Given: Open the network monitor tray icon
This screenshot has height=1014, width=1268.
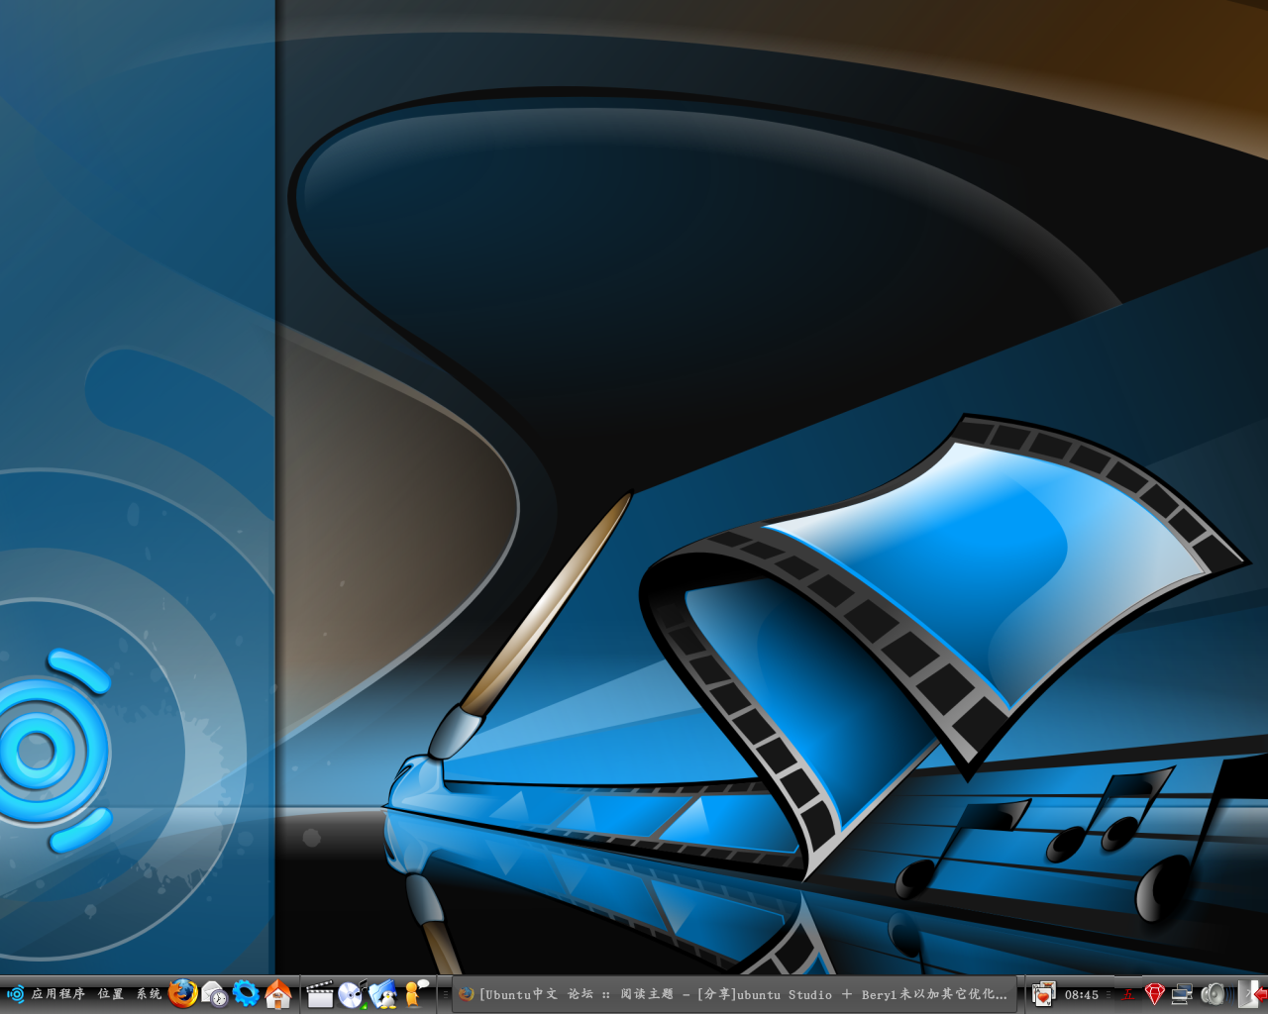Looking at the screenshot, I should [x=1183, y=994].
